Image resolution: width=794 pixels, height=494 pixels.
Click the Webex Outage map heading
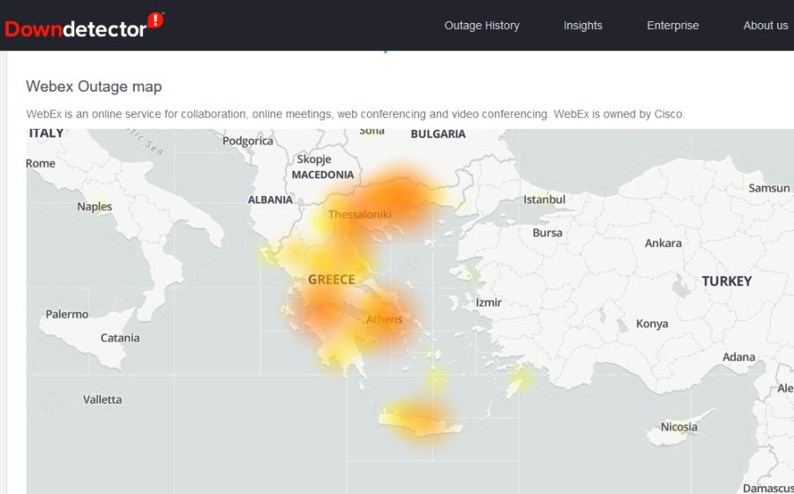click(x=94, y=86)
